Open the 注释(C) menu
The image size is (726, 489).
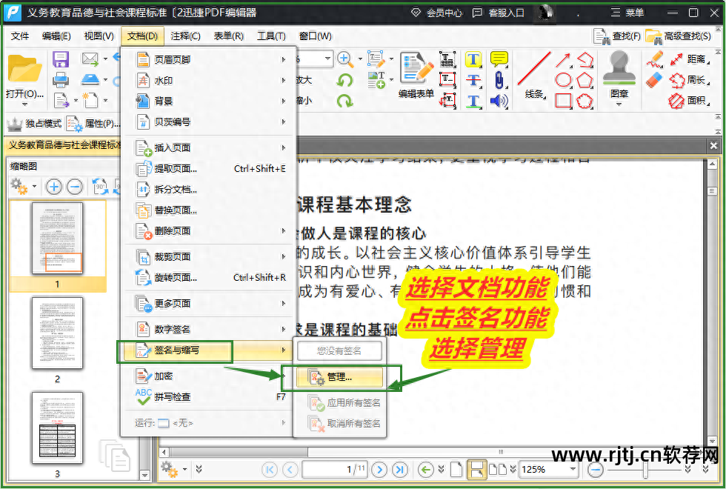pyautogui.click(x=185, y=36)
